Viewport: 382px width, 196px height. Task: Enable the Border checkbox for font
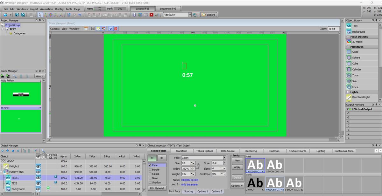point(150,170)
